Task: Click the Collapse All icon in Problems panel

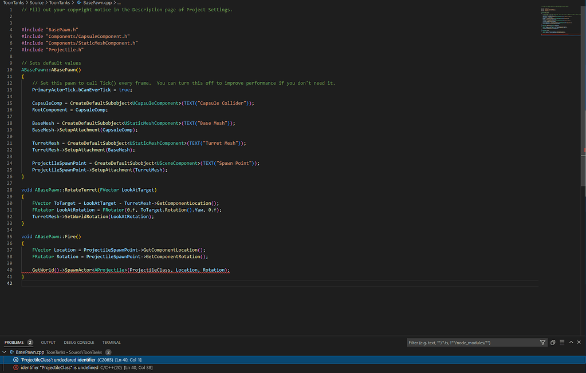Action: point(553,343)
